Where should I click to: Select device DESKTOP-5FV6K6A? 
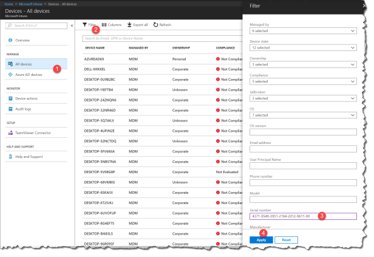click(100, 151)
